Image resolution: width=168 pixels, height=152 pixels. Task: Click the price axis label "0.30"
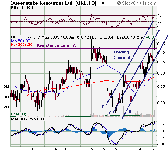click(x=161, y=73)
